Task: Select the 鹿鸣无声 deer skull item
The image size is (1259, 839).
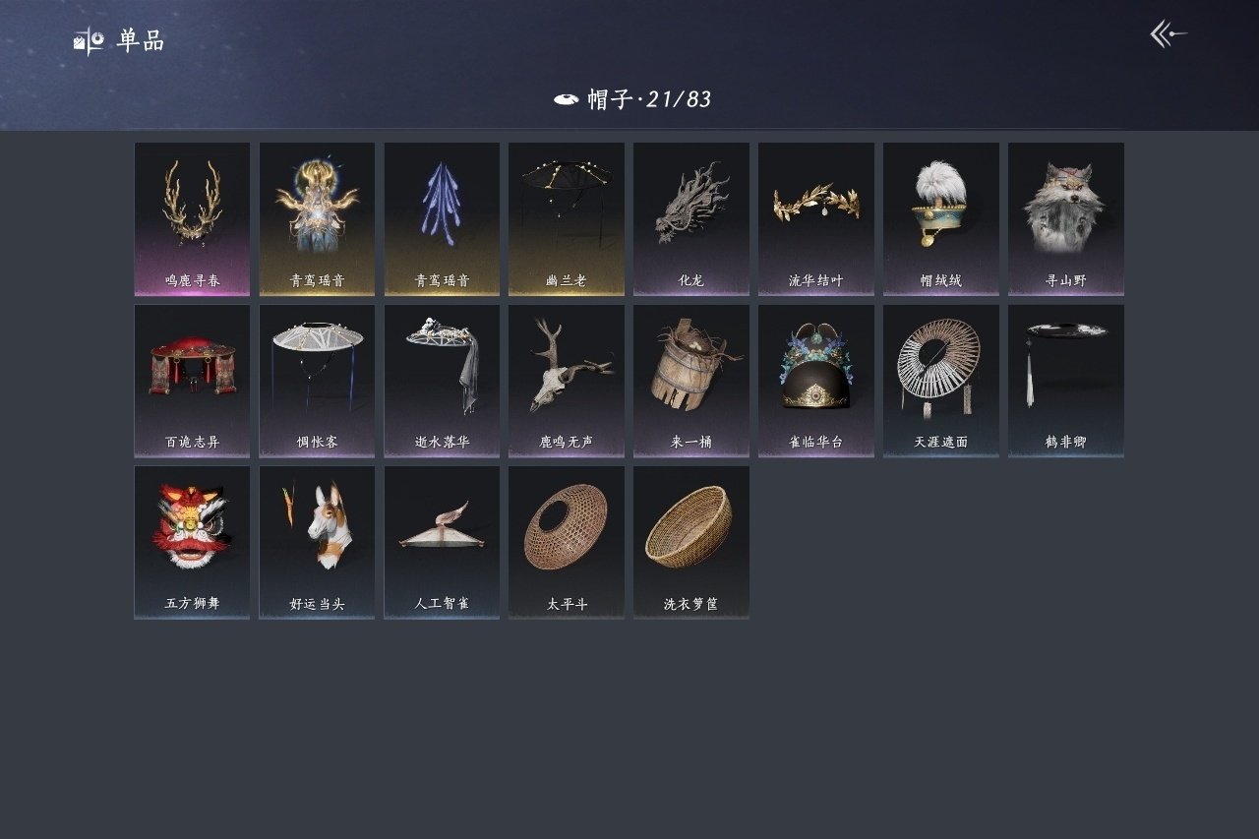Action: click(567, 381)
